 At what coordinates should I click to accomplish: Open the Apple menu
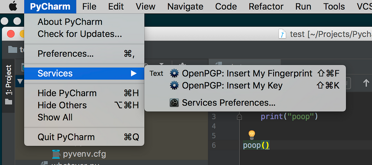click(x=13, y=6)
